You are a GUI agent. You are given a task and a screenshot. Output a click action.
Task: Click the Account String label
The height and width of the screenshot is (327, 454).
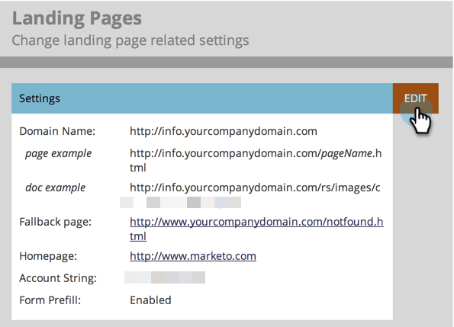click(x=58, y=278)
